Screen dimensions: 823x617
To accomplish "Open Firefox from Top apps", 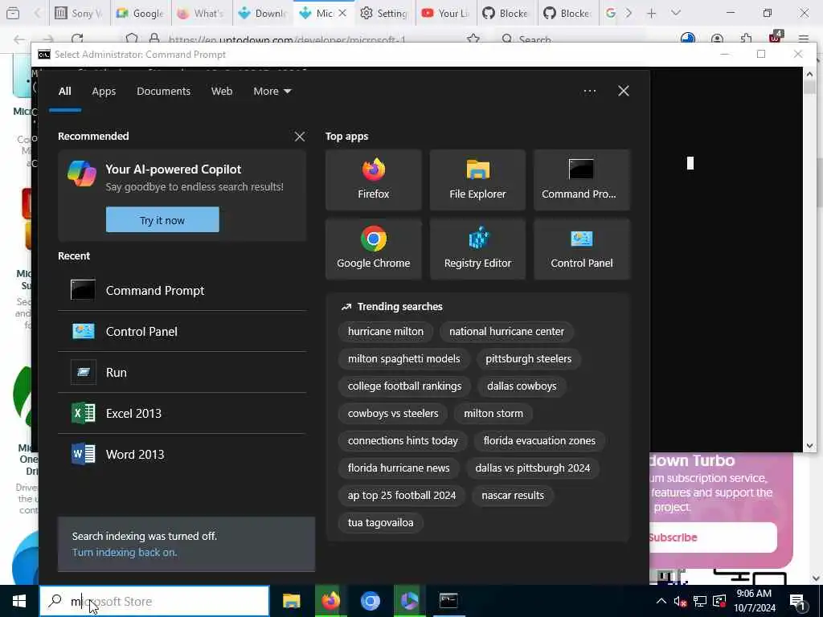I will click(x=373, y=180).
